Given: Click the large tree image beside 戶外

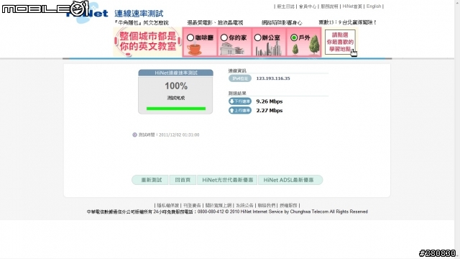Looking at the screenshot, I should (x=314, y=45).
